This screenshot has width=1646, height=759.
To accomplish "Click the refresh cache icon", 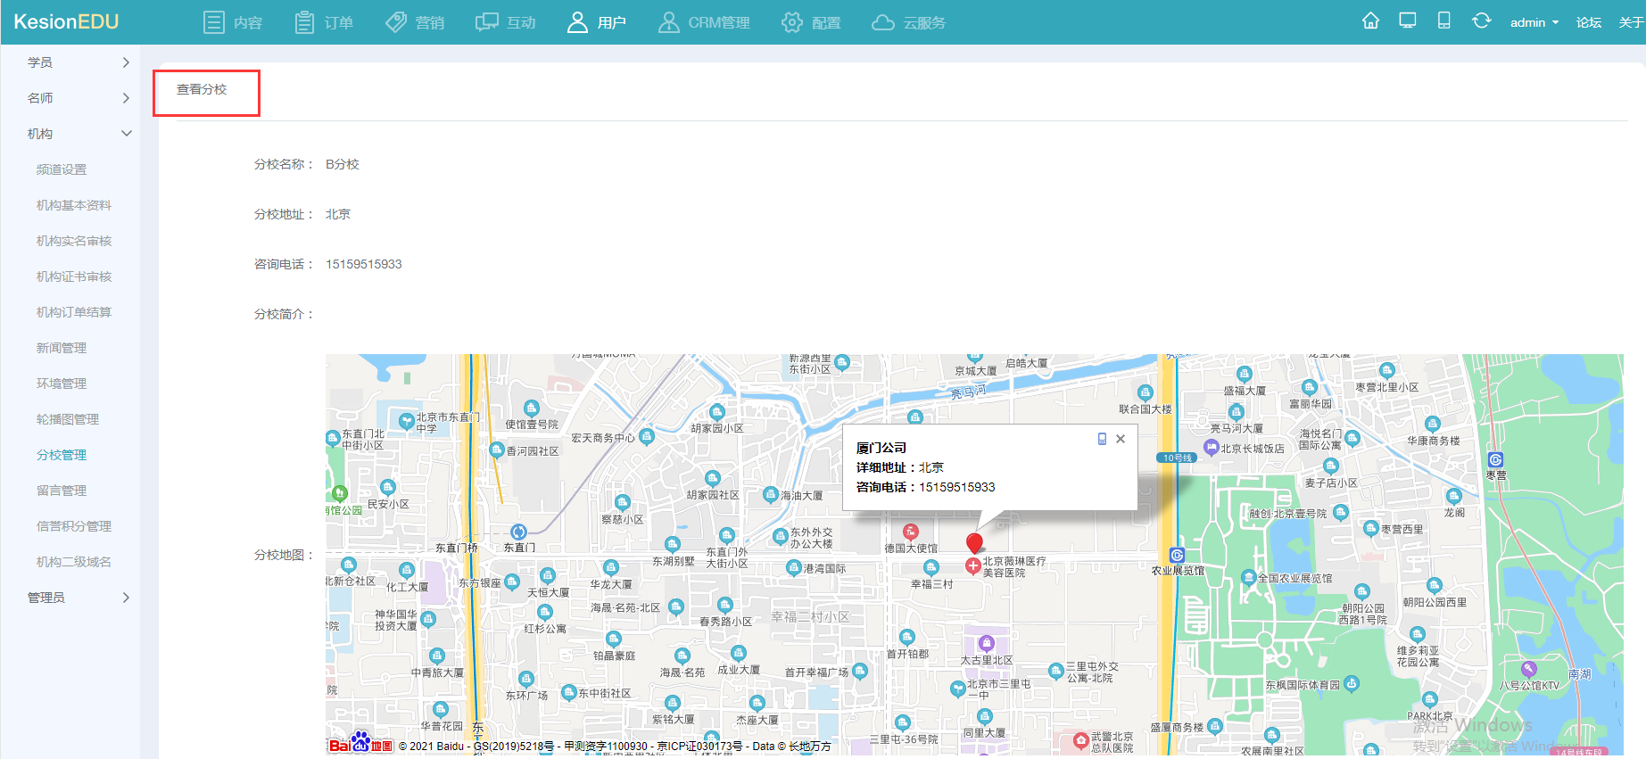I will [1481, 21].
